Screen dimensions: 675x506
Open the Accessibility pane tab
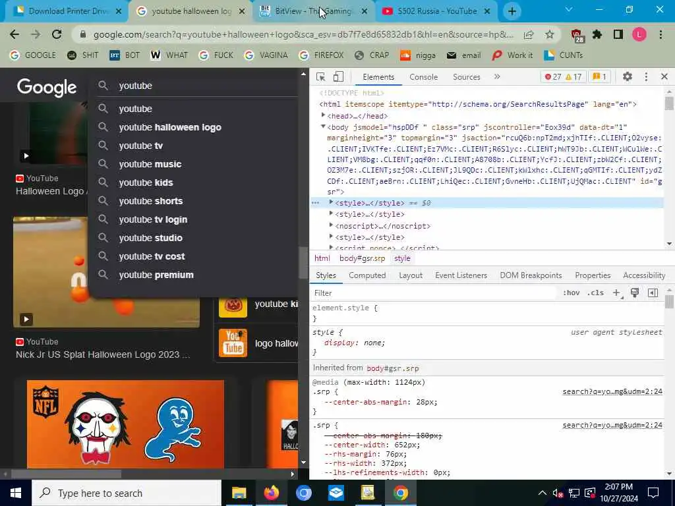point(643,275)
